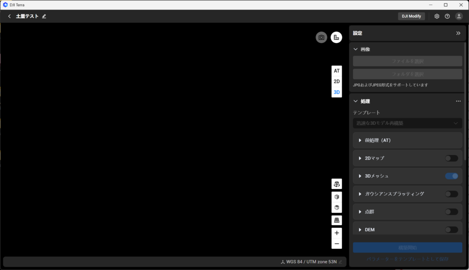Open the テンプレート dropdown
The height and width of the screenshot is (270, 469).
coord(407,123)
